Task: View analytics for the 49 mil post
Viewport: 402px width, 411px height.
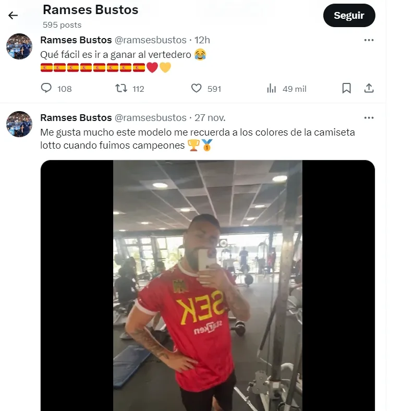Action: (272, 89)
